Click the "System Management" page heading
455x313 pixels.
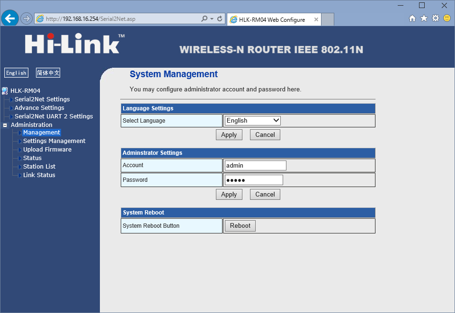tap(174, 74)
